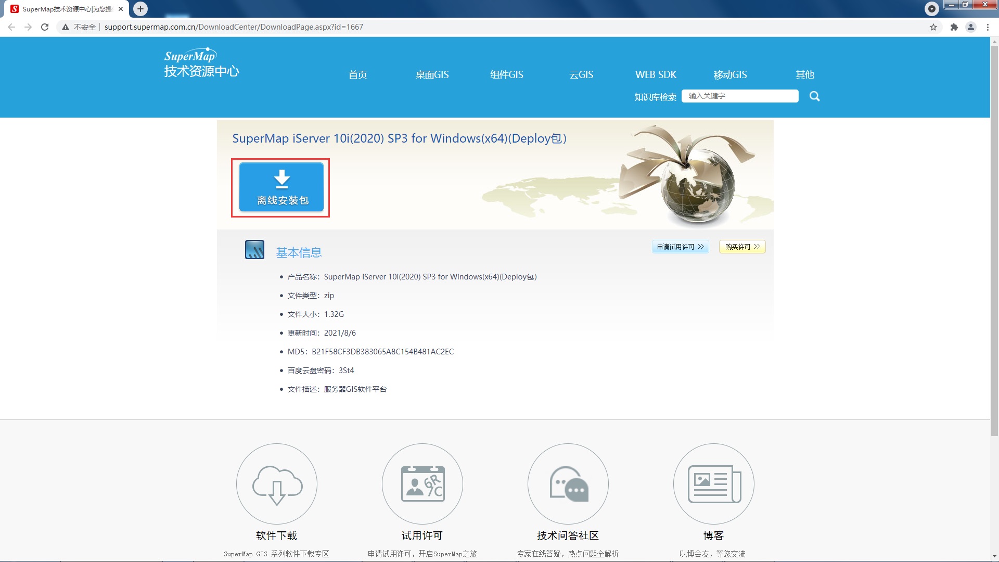Click the page title SuperMap iServer 10i(2020) SP3
Screen dimensions: 999x562
pos(399,138)
